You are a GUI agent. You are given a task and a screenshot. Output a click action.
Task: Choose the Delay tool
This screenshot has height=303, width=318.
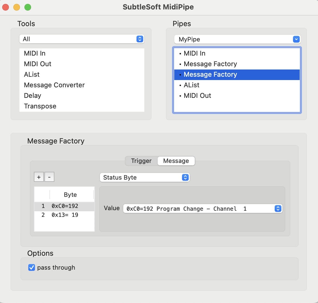coord(32,96)
